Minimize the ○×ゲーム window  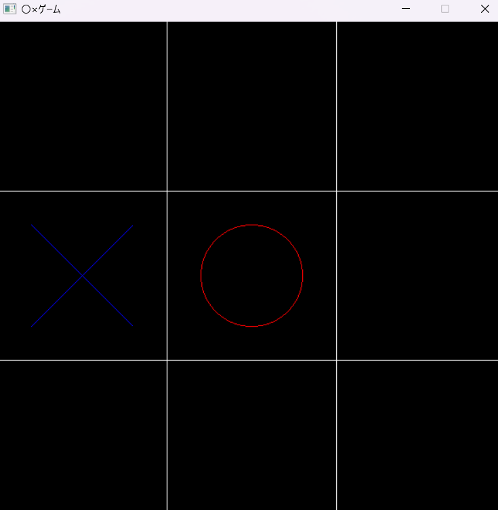point(406,9)
